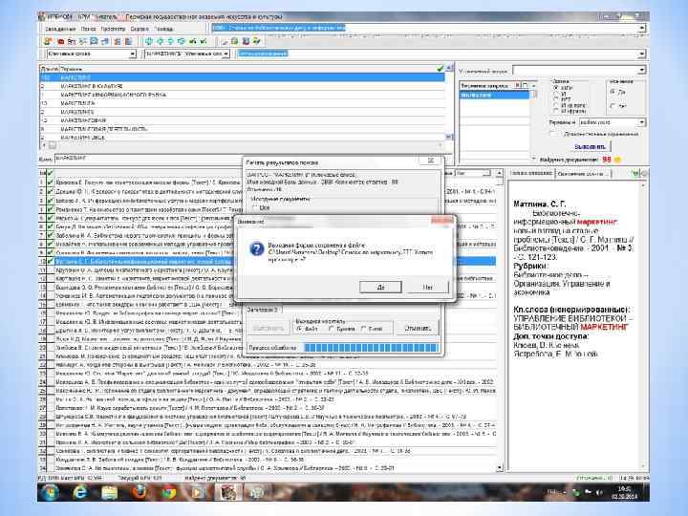Click the green checkmark above the dictionary list
Viewport: 688px width, 516px height.
441,69
